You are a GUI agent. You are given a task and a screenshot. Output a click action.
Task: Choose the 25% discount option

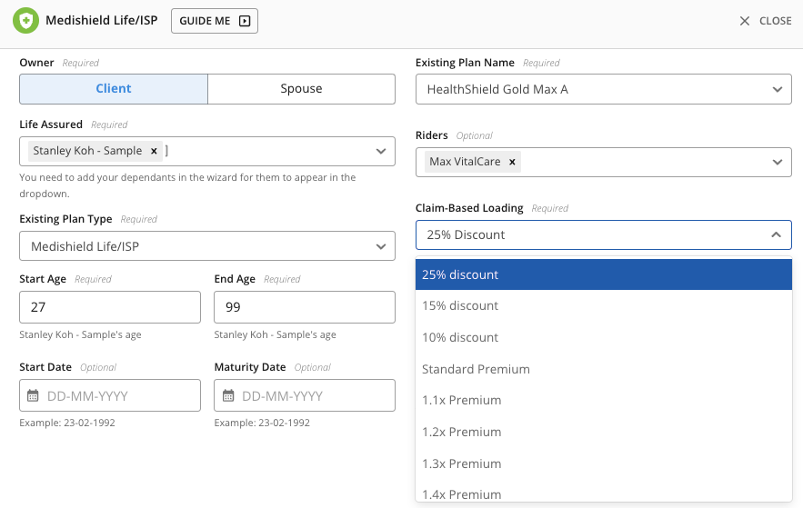tap(604, 274)
